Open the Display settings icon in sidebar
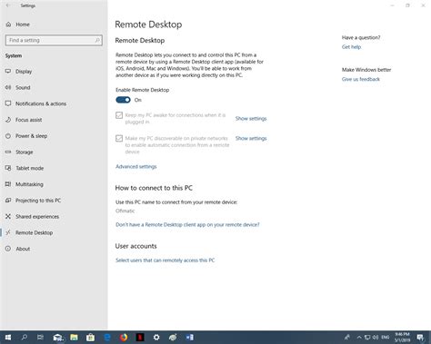Image resolution: width=431 pixels, height=344 pixels. (x=8, y=72)
